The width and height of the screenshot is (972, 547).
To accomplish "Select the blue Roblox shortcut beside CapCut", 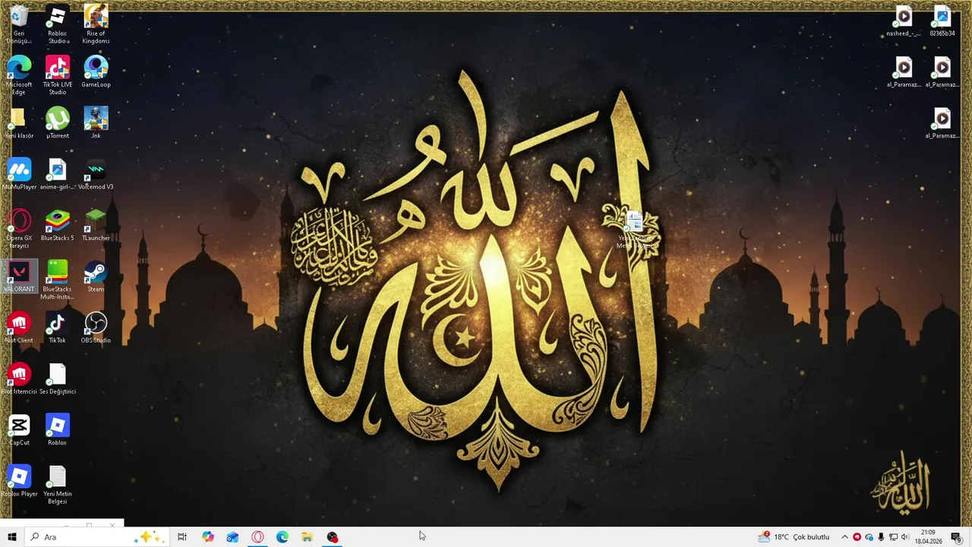I will pyautogui.click(x=57, y=430).
